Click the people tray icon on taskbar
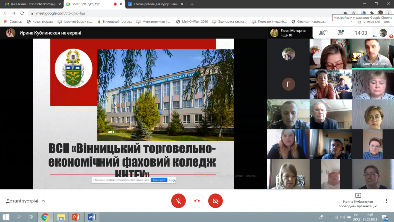The height and width of the screenshot is (222, 394). point(321,217)
